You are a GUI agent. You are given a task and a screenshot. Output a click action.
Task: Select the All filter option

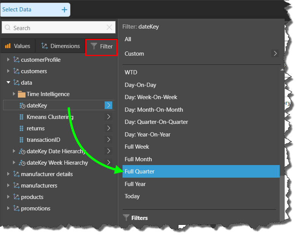128,39
